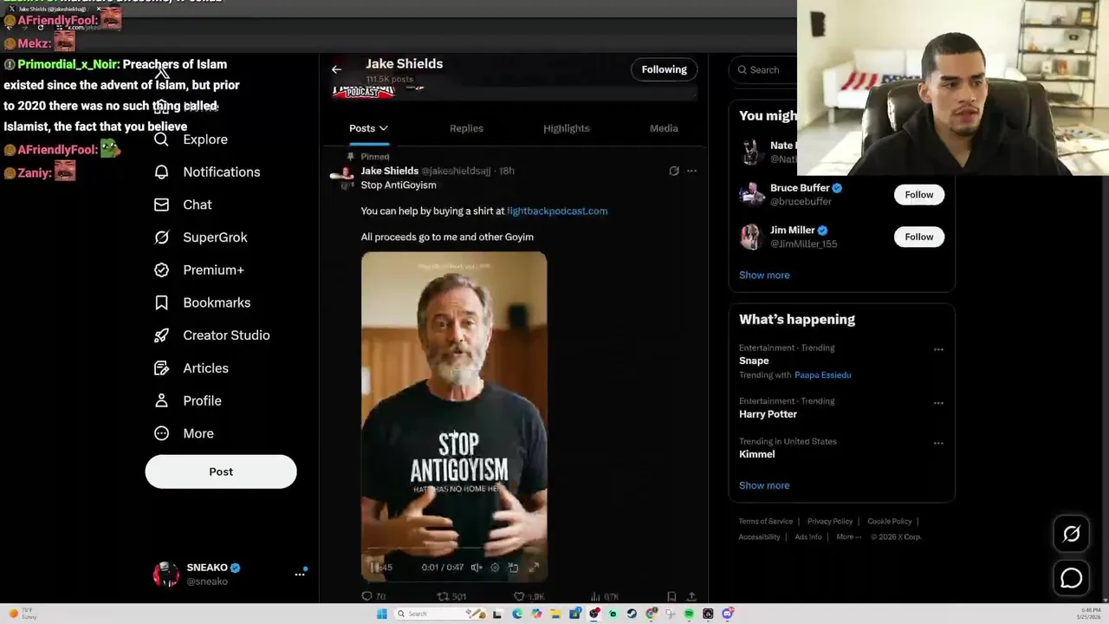Click the Windows taskbar Search box
The width and height of the screenshot is (1109, 624).
[441, 614]
